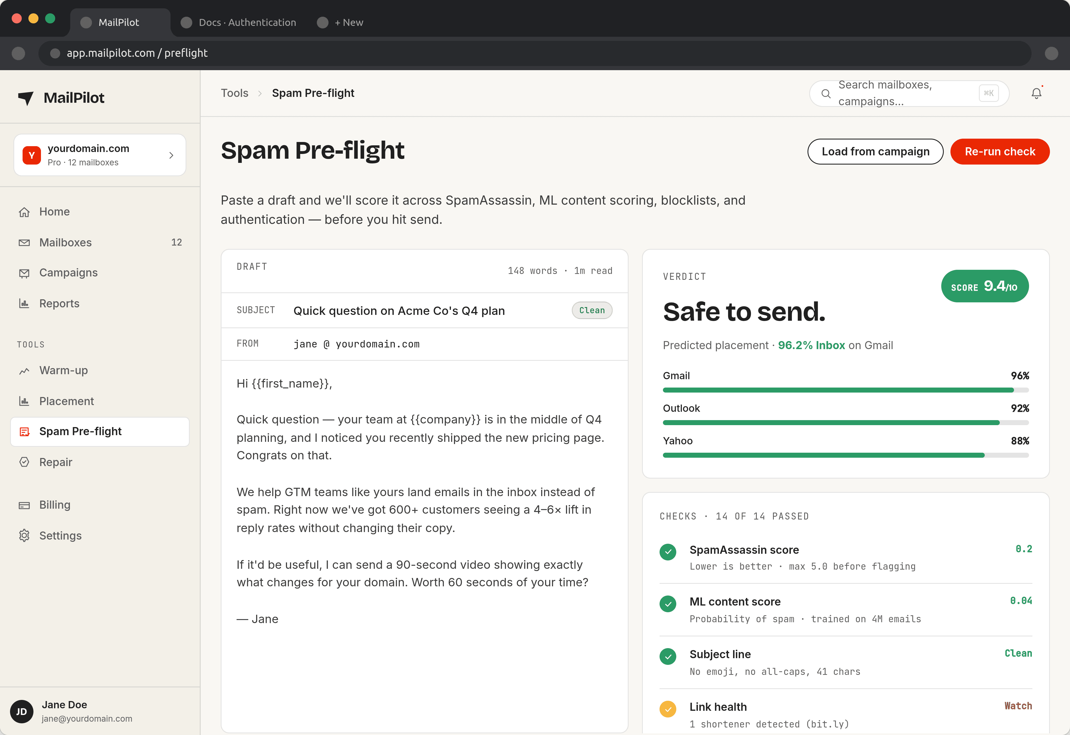
Task: Click the green check beside SpamAssassin score
Action: 668,552
